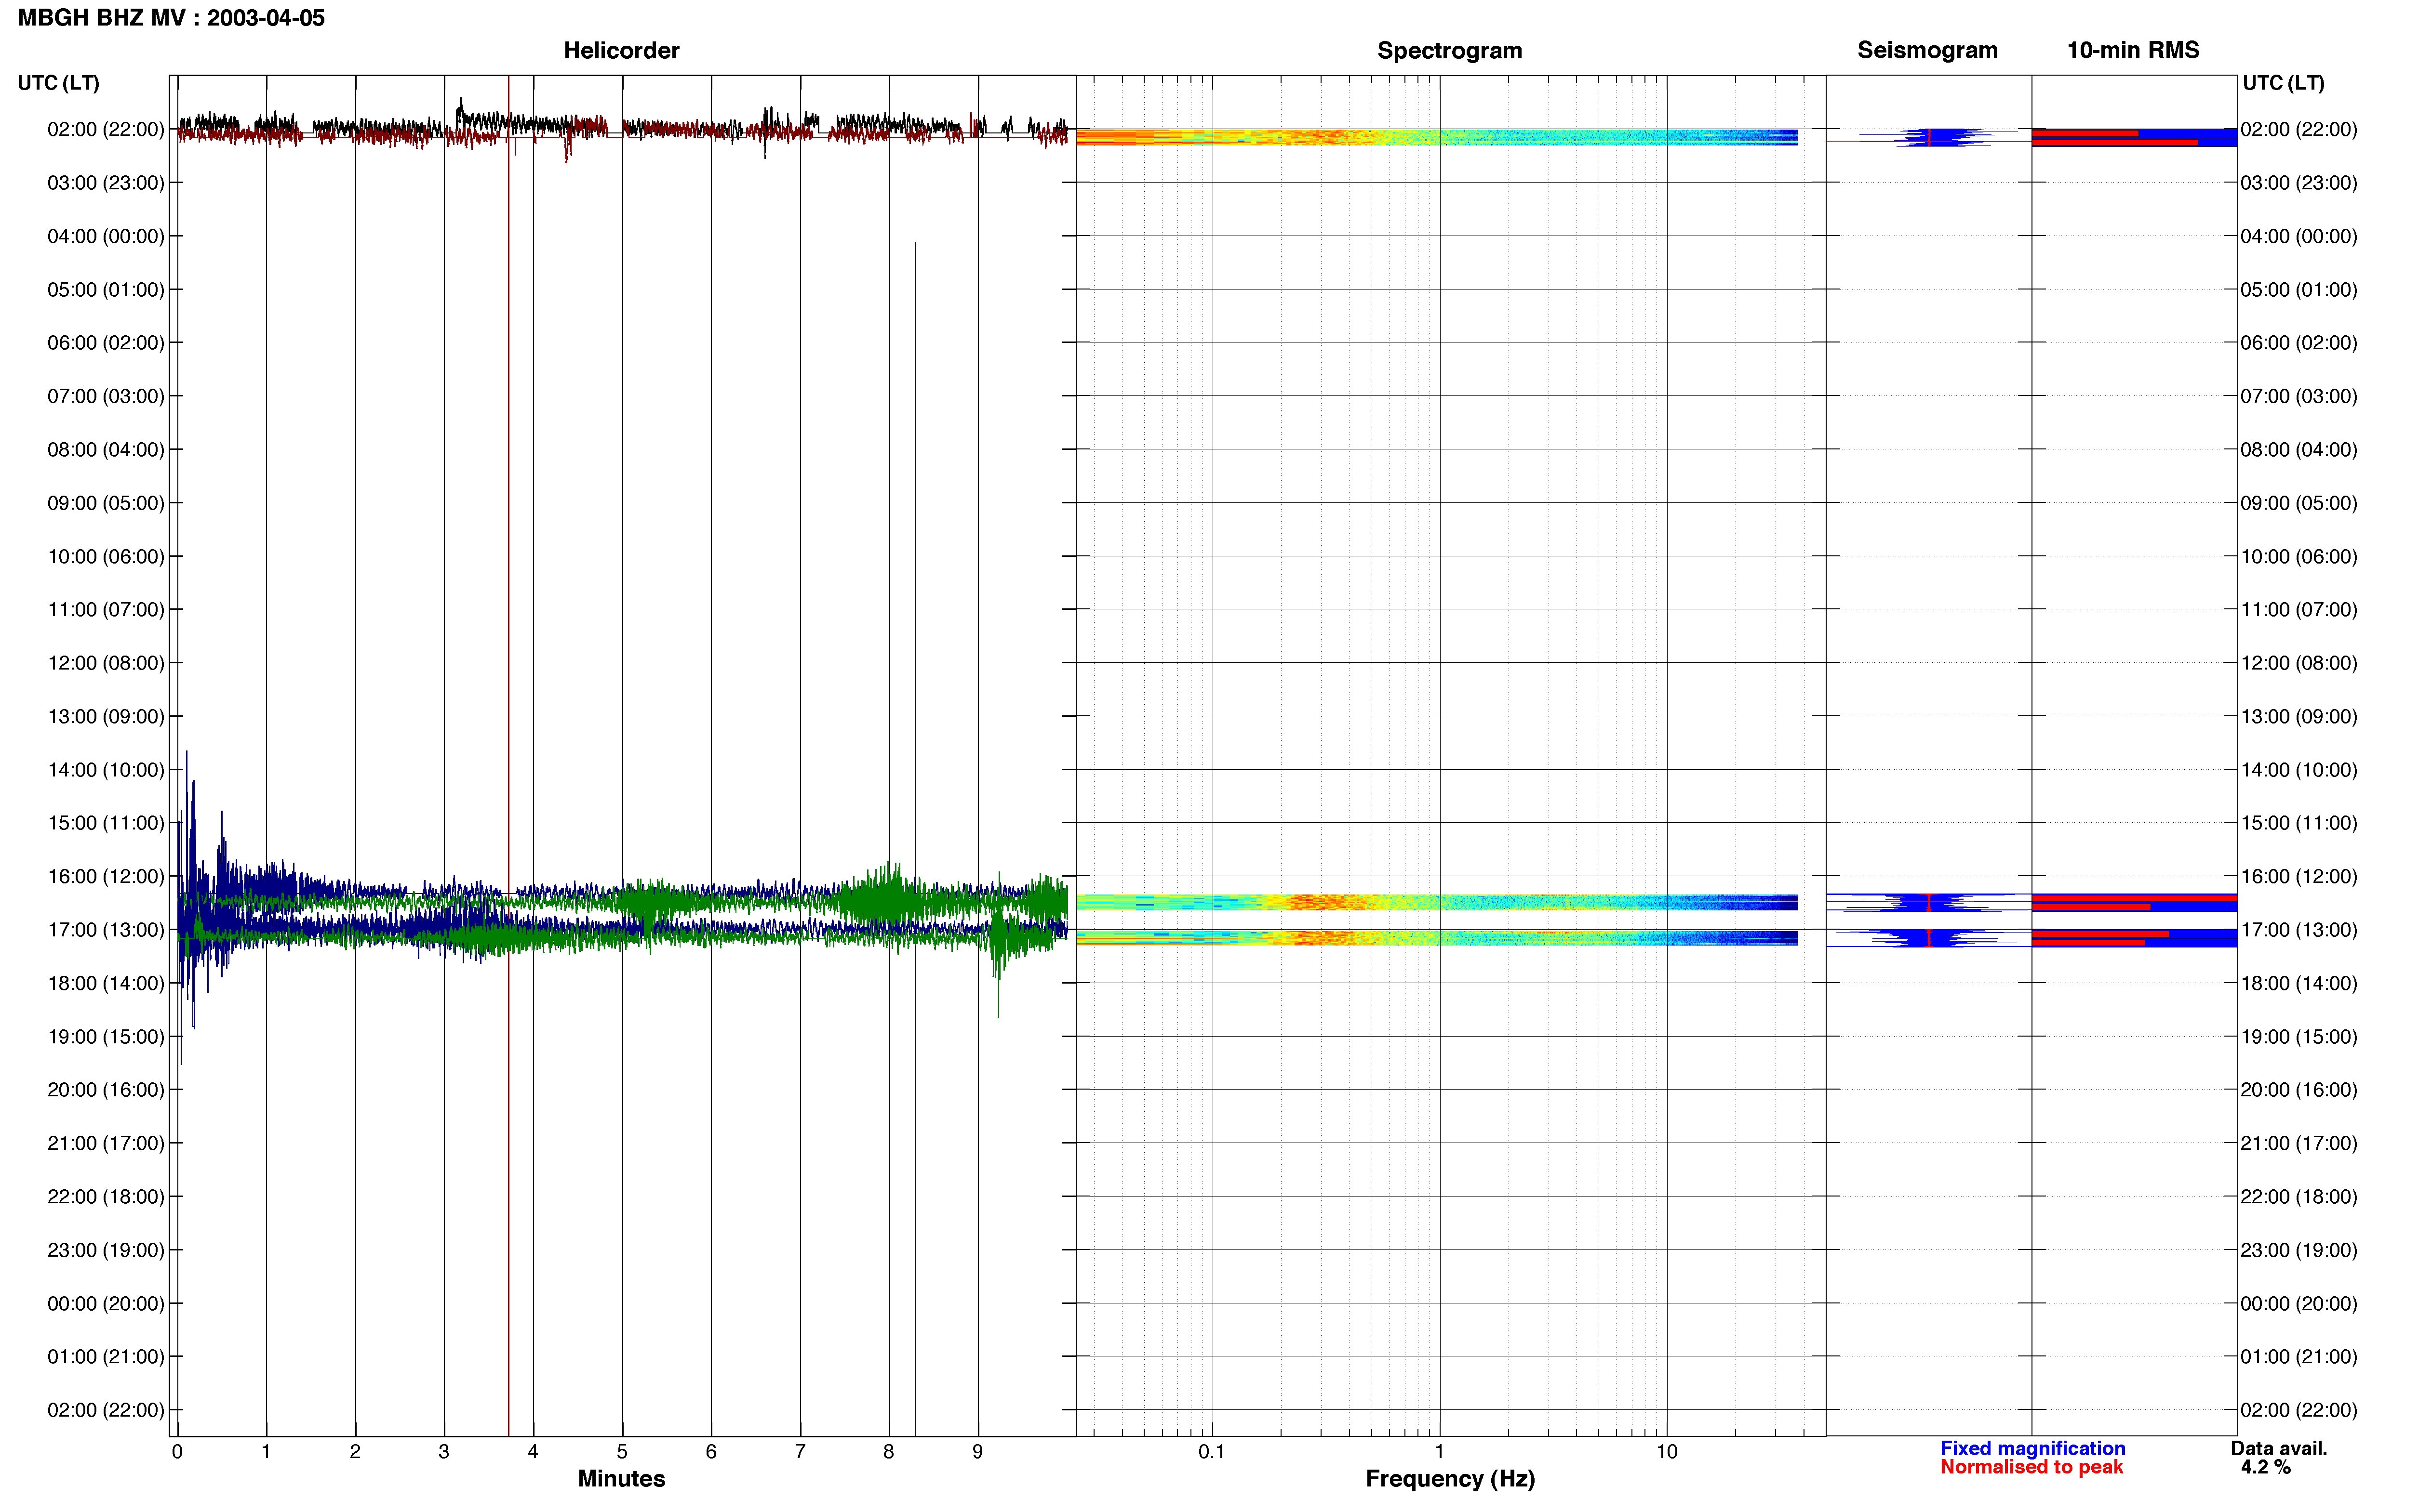Click the title "MBGH BHZ MV : 2003-04-05"
2419x1512 pixels.
pos(171,18)
